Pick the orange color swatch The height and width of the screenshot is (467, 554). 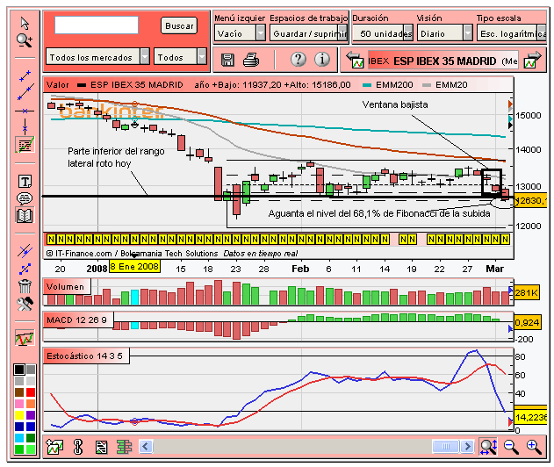pos(31,404)
